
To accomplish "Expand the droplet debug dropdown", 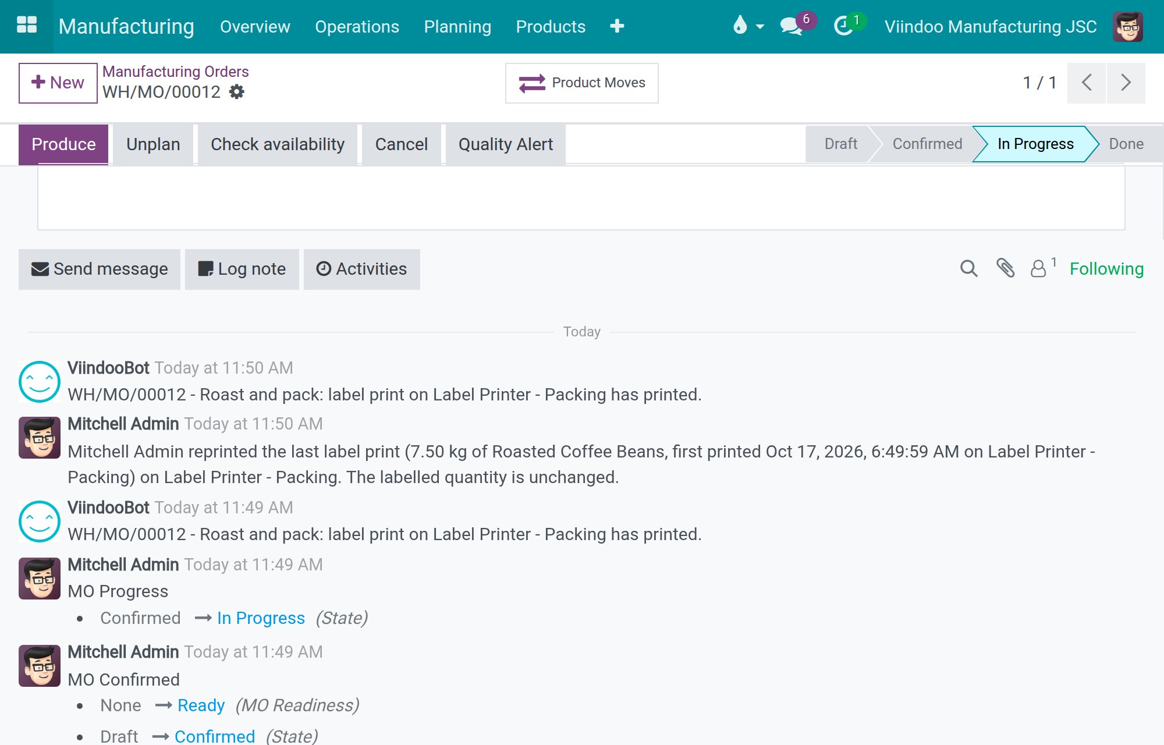I will (x=748, y=26).
